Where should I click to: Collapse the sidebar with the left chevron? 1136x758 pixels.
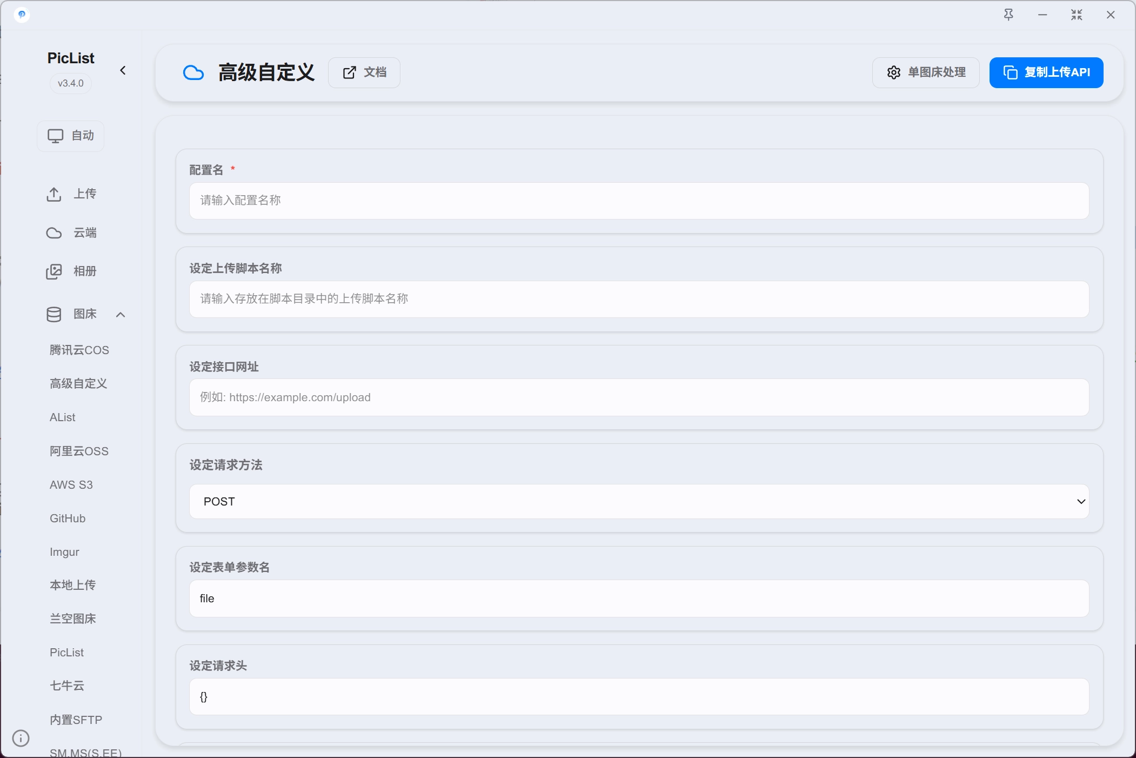(123, 70)
